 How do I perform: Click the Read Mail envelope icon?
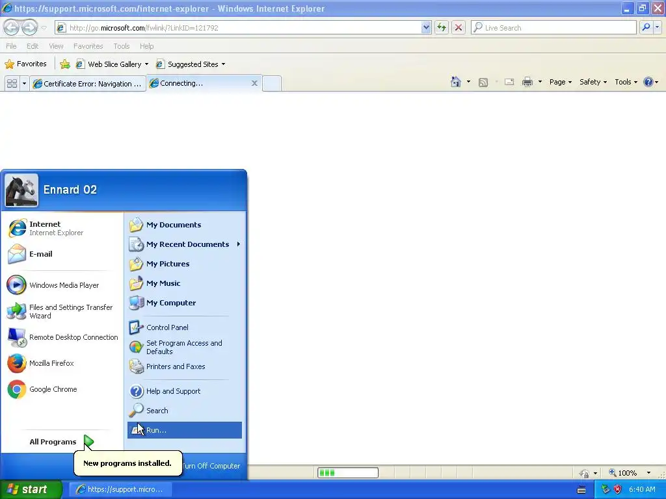tap(509, 83)
